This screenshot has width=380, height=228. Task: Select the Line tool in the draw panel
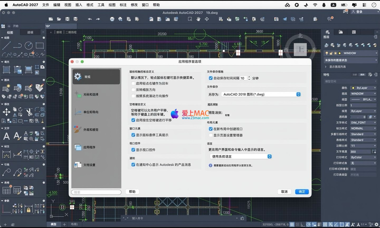(x=6, y=46)
